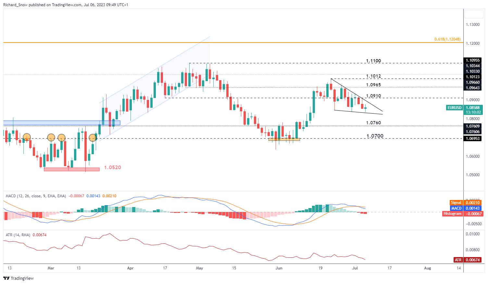Click the 0.618(1.12048) Fibonacci label

point(447,39)
